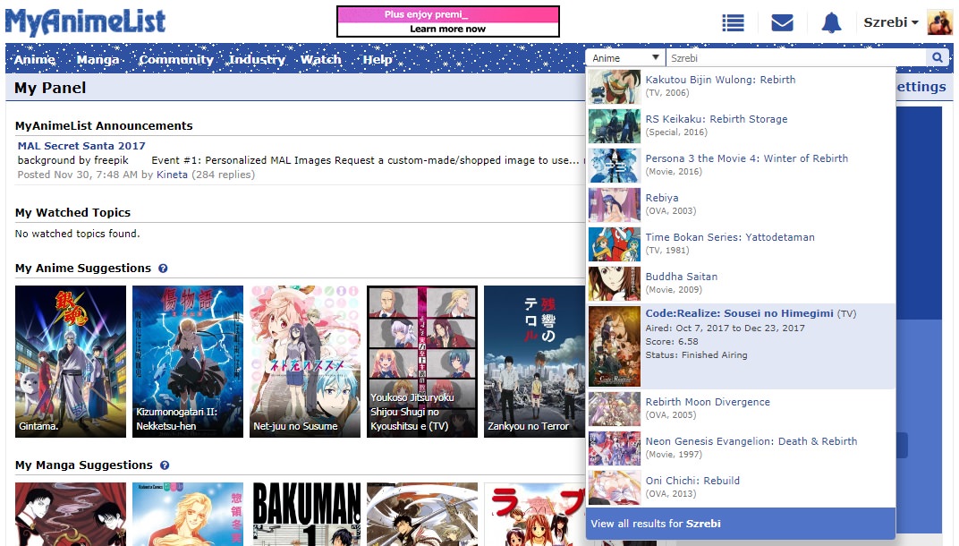Click Evangelion Death & Rebirth thumbnail
The image size is (959, 546).
pos(614,448)
